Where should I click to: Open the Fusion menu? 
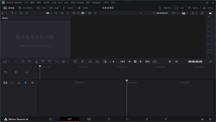(x=80, y=2)
